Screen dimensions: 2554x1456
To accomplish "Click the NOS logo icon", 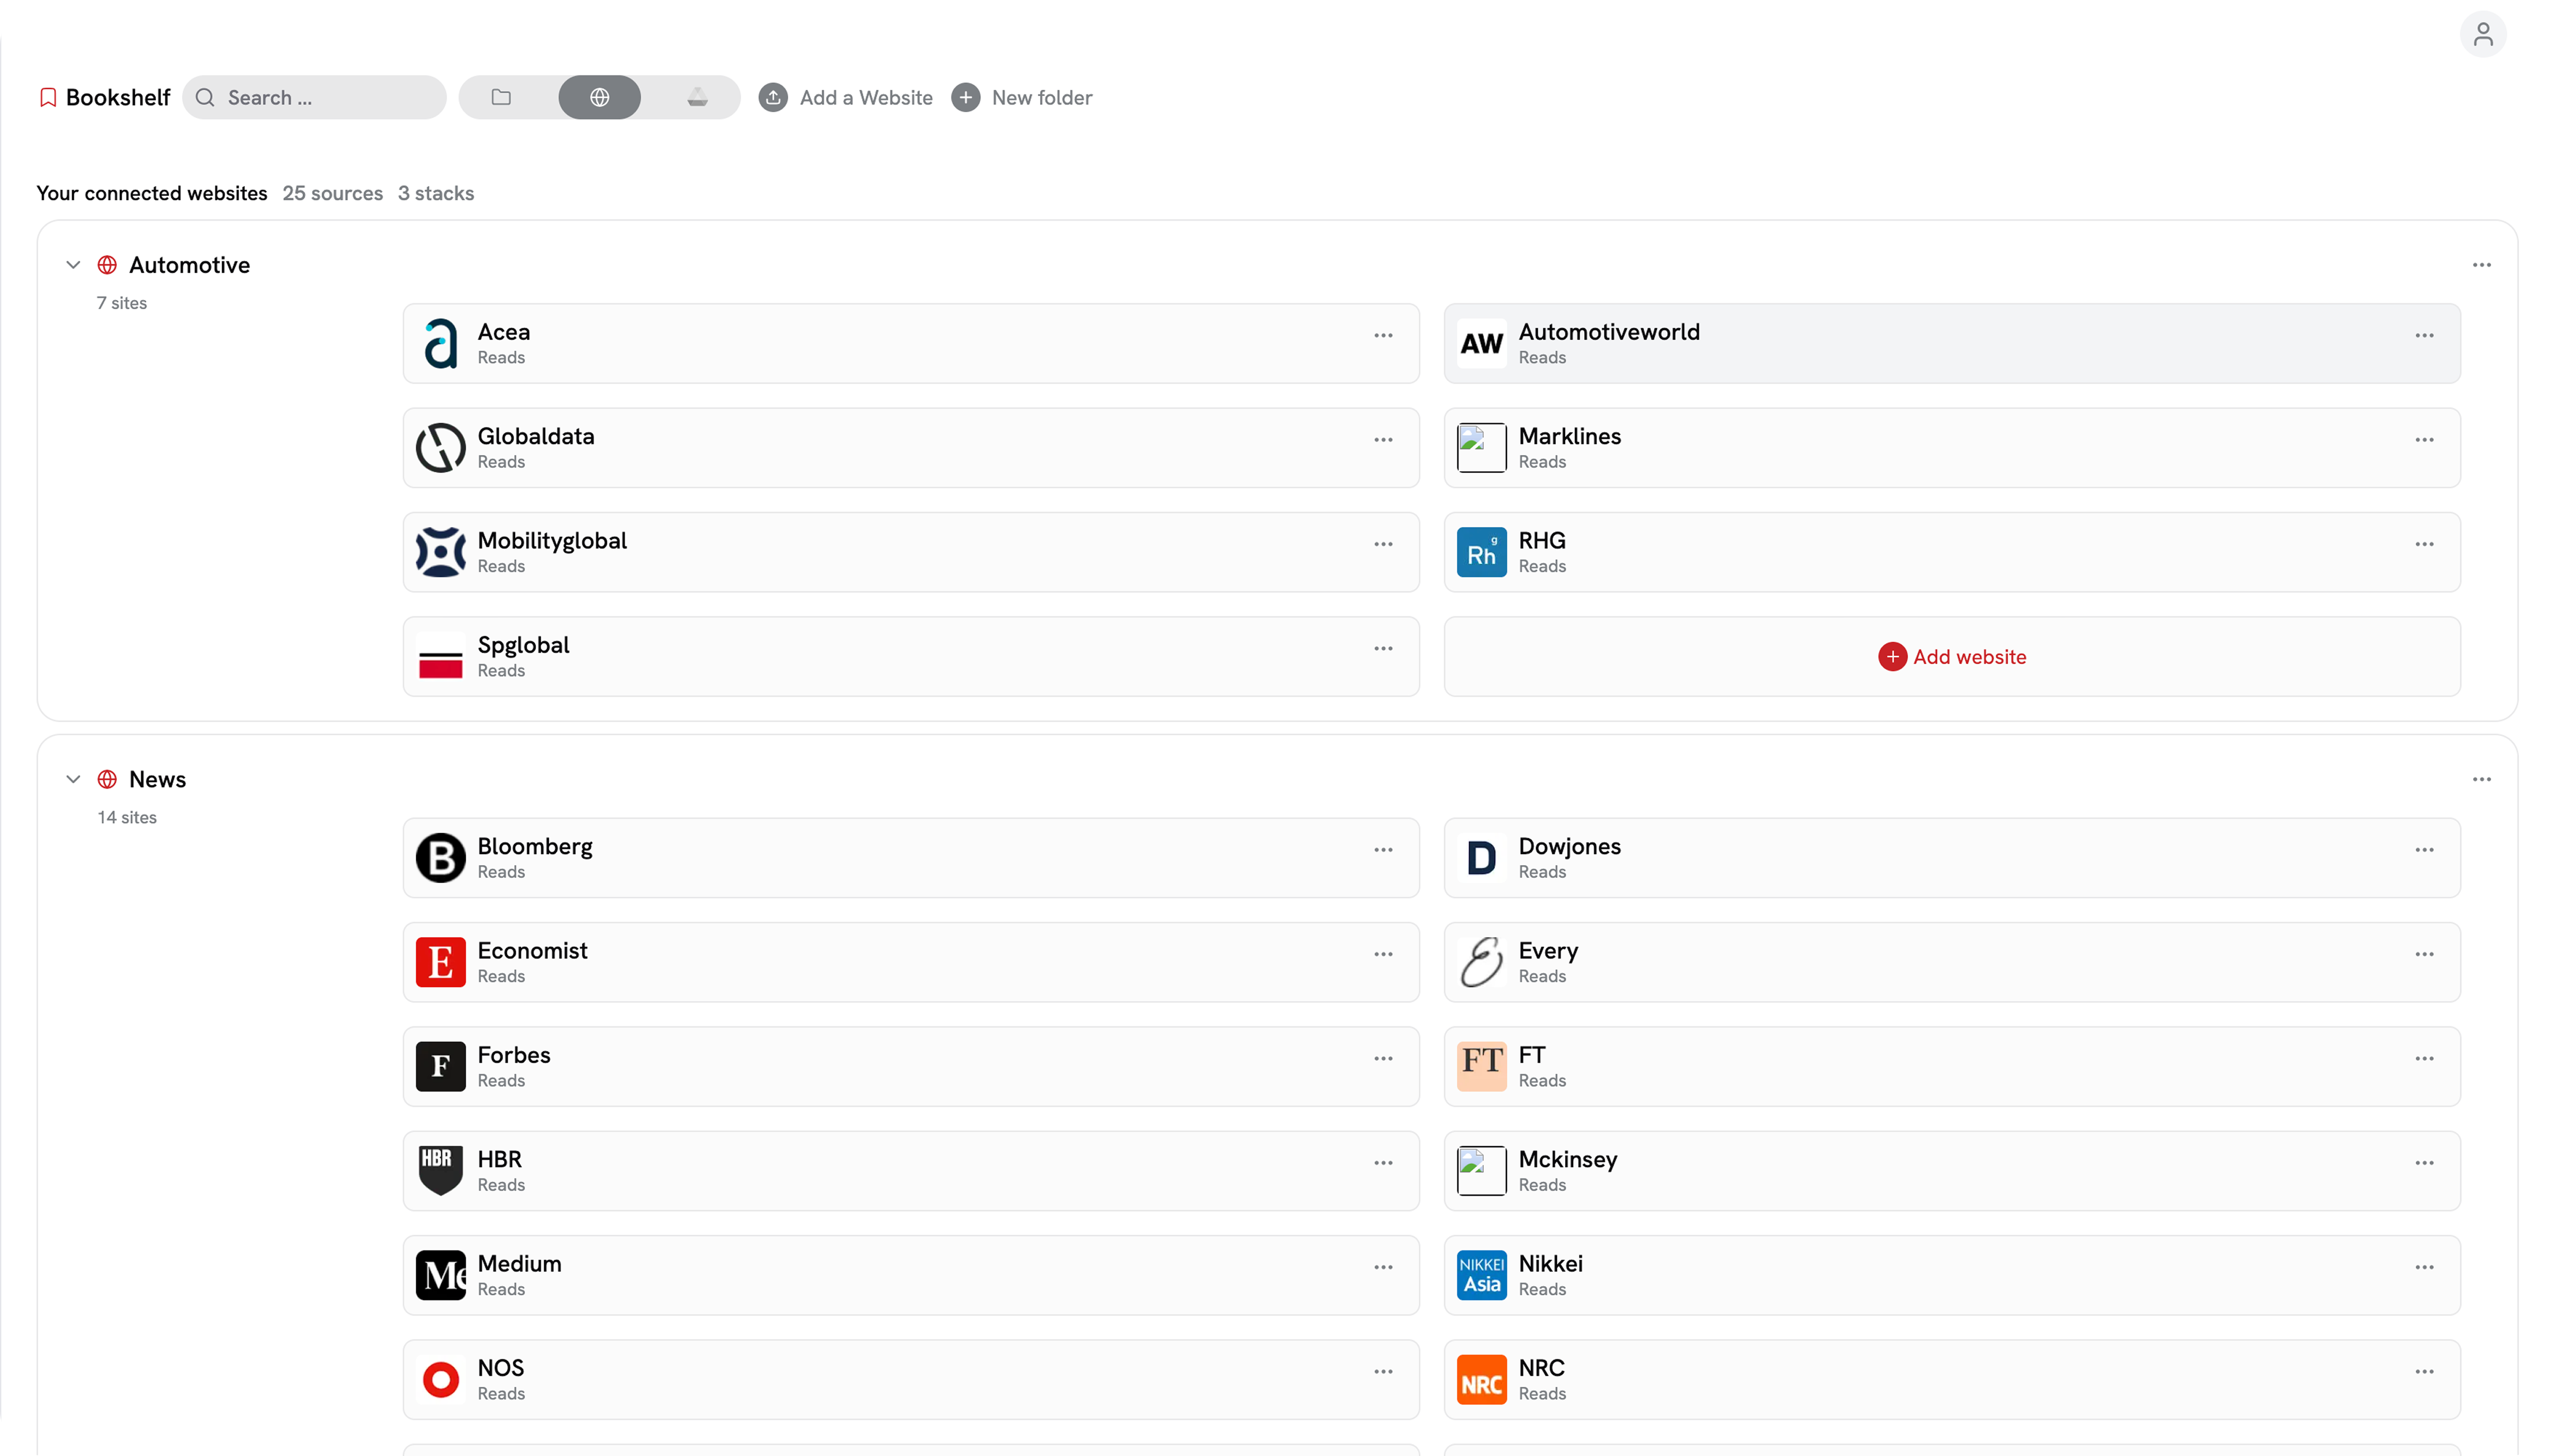I will click(x=440, y=1379).
